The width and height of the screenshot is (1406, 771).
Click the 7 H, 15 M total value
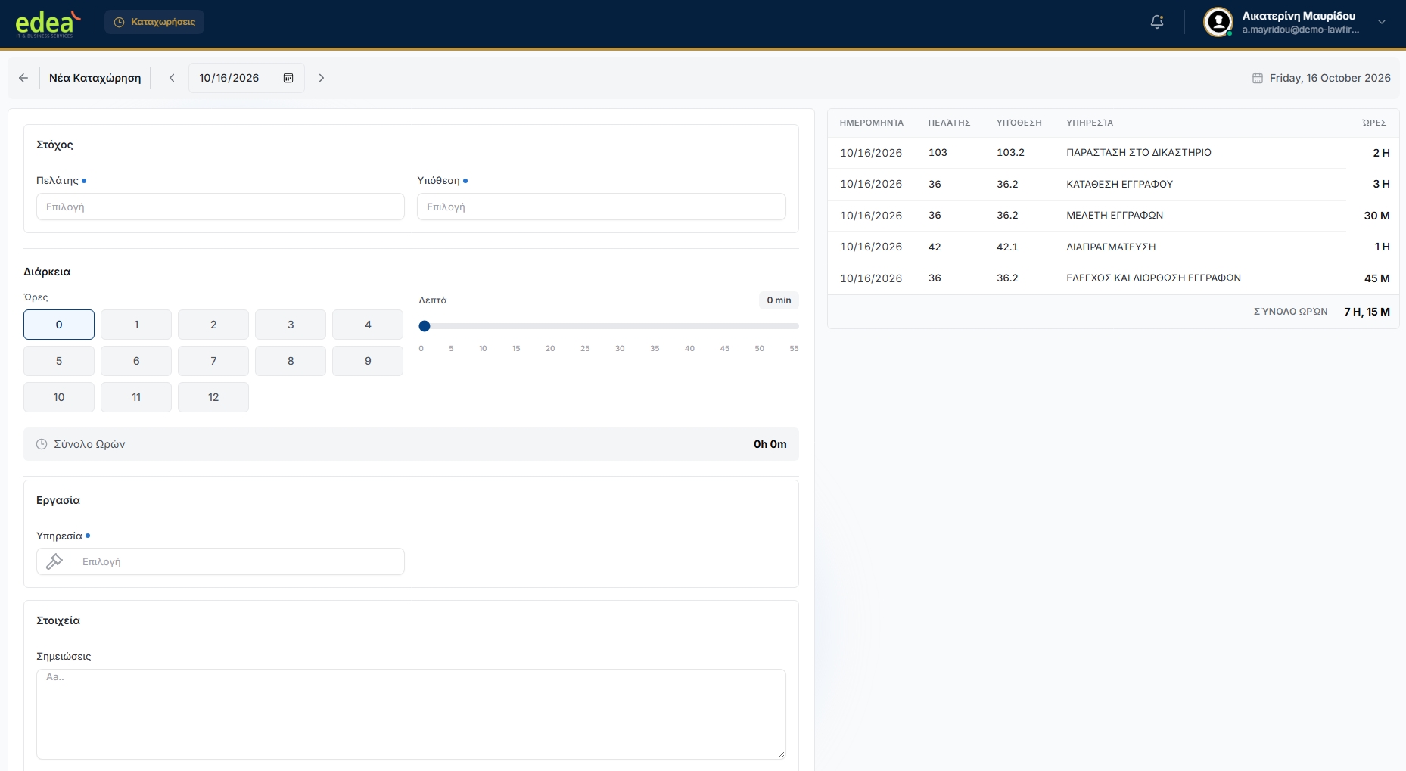point(1367,312)
